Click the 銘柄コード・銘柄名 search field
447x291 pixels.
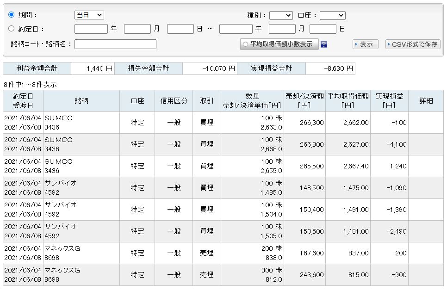point(115,44)
